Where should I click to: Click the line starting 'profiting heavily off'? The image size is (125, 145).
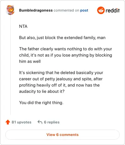point(59,85)
